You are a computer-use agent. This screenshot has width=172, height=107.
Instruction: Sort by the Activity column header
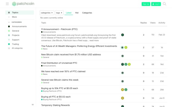162,23
